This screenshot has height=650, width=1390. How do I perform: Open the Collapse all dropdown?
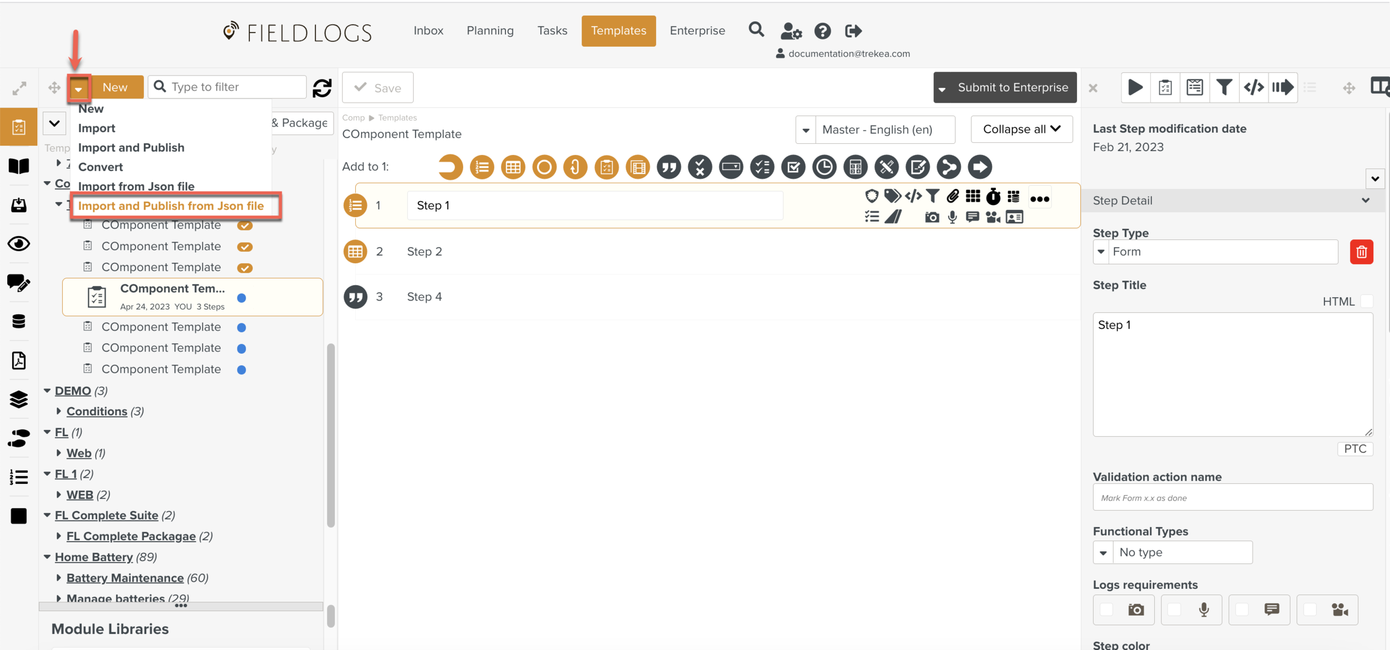click(x=1021, y=129)
